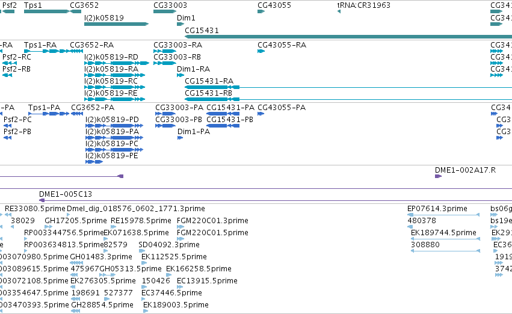Image resolution: width=512 pixels, height=314 pixels.
Task: Select the EK189744.5prime EST label
Action: pos(443,233)
